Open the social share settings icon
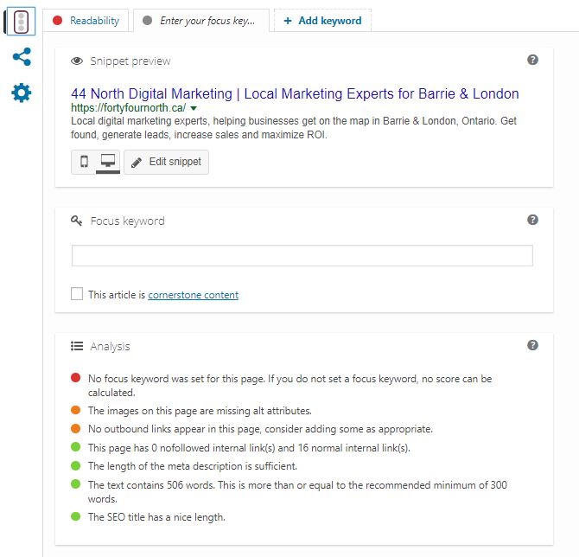579x557 pixels. 22,57
